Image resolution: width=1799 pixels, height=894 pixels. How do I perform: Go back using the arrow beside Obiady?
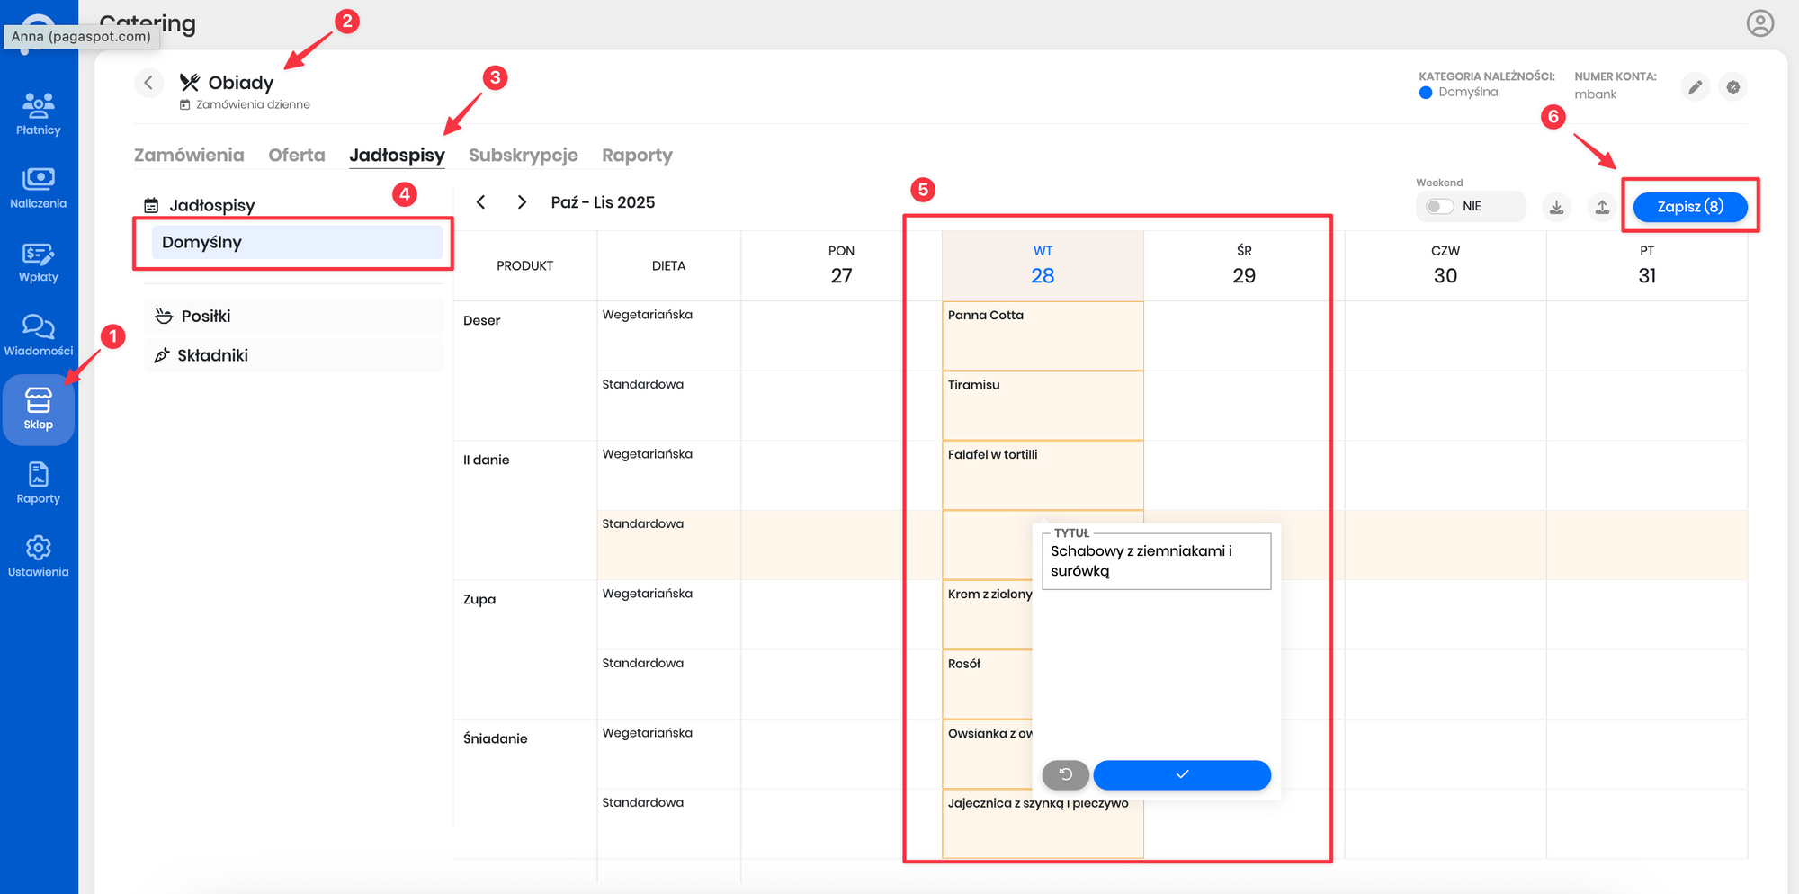[149, 83]
